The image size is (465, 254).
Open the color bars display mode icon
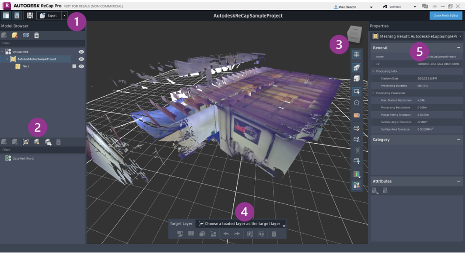click(x=357, y=174)
